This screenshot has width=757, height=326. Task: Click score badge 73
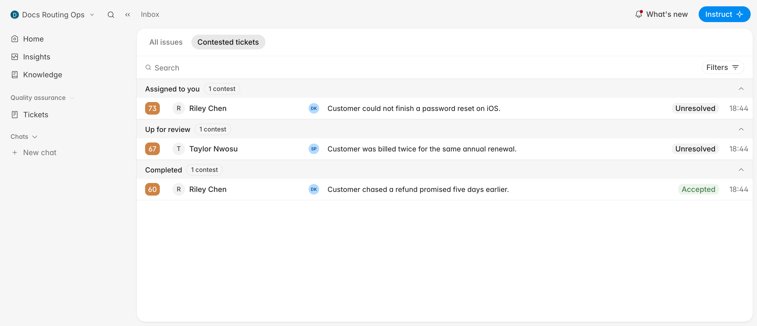(x=152, y=109)
